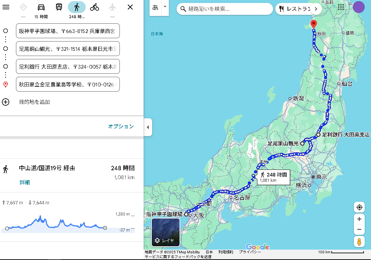
Task: Select the best travel mode icon
Action: coord(23,7)
